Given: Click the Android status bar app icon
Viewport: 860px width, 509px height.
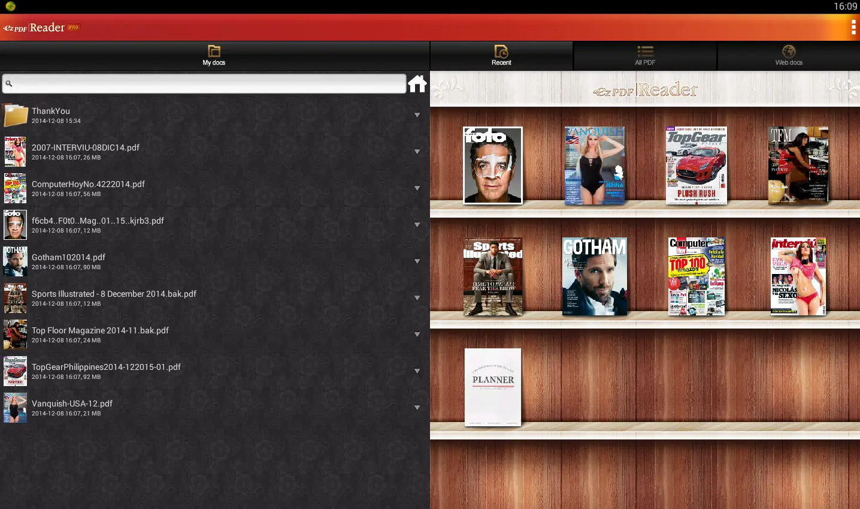Looking at the screenshot, I should (x=10, y=7).
